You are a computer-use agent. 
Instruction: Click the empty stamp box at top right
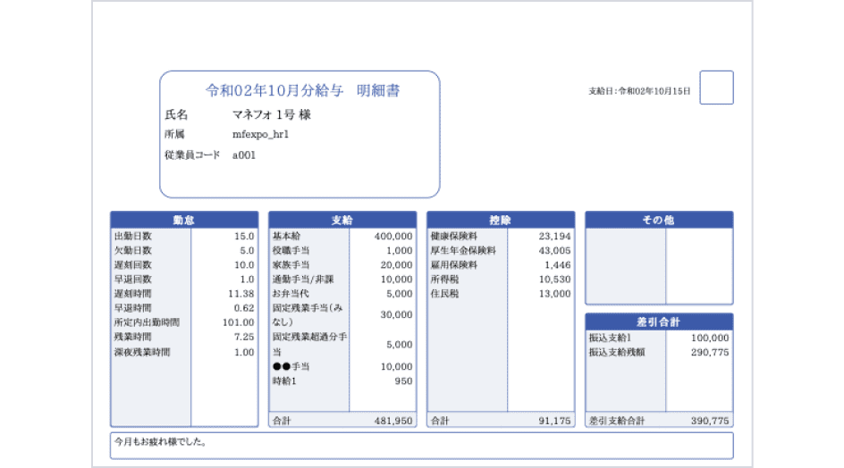pos(716,88)
